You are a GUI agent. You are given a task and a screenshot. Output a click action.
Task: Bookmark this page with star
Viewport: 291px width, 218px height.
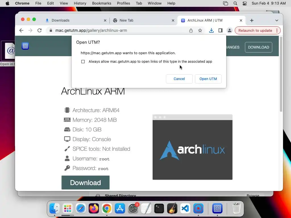tap(200, 30)
